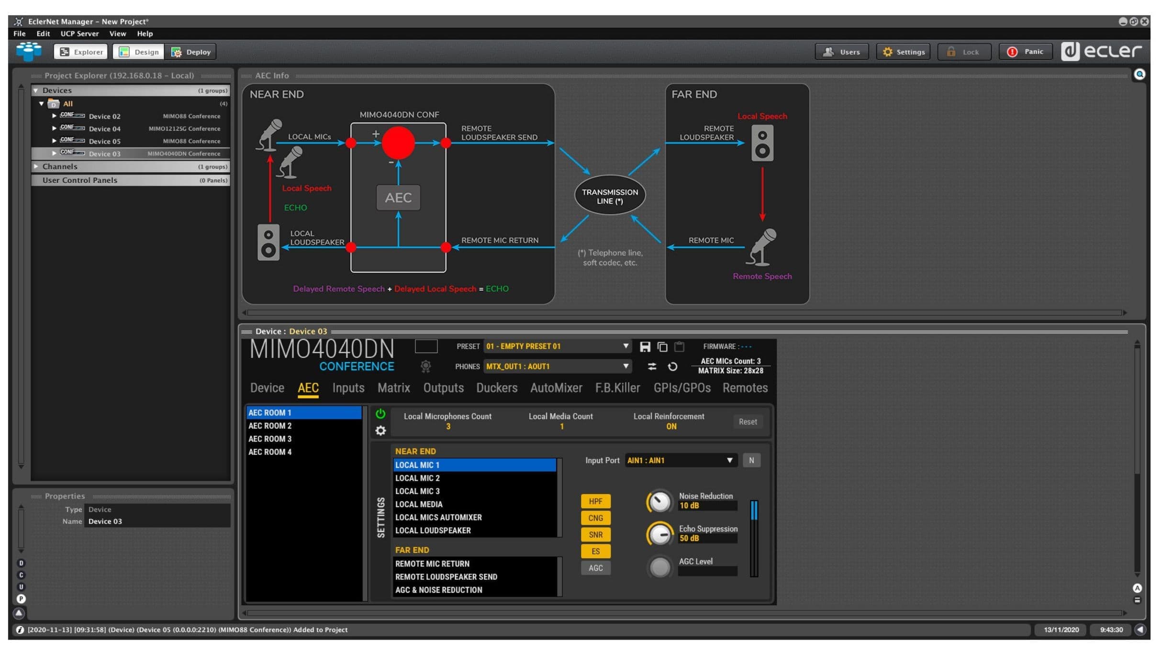Click the Deploy button
Screen dimensions: 1161x653
point(191,52)
